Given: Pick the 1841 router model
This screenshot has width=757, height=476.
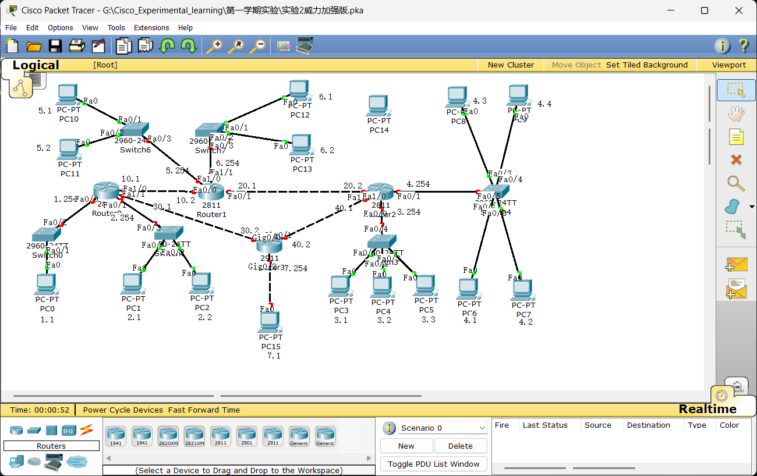Looking at the screenshot, I should (x=115, y=436).
